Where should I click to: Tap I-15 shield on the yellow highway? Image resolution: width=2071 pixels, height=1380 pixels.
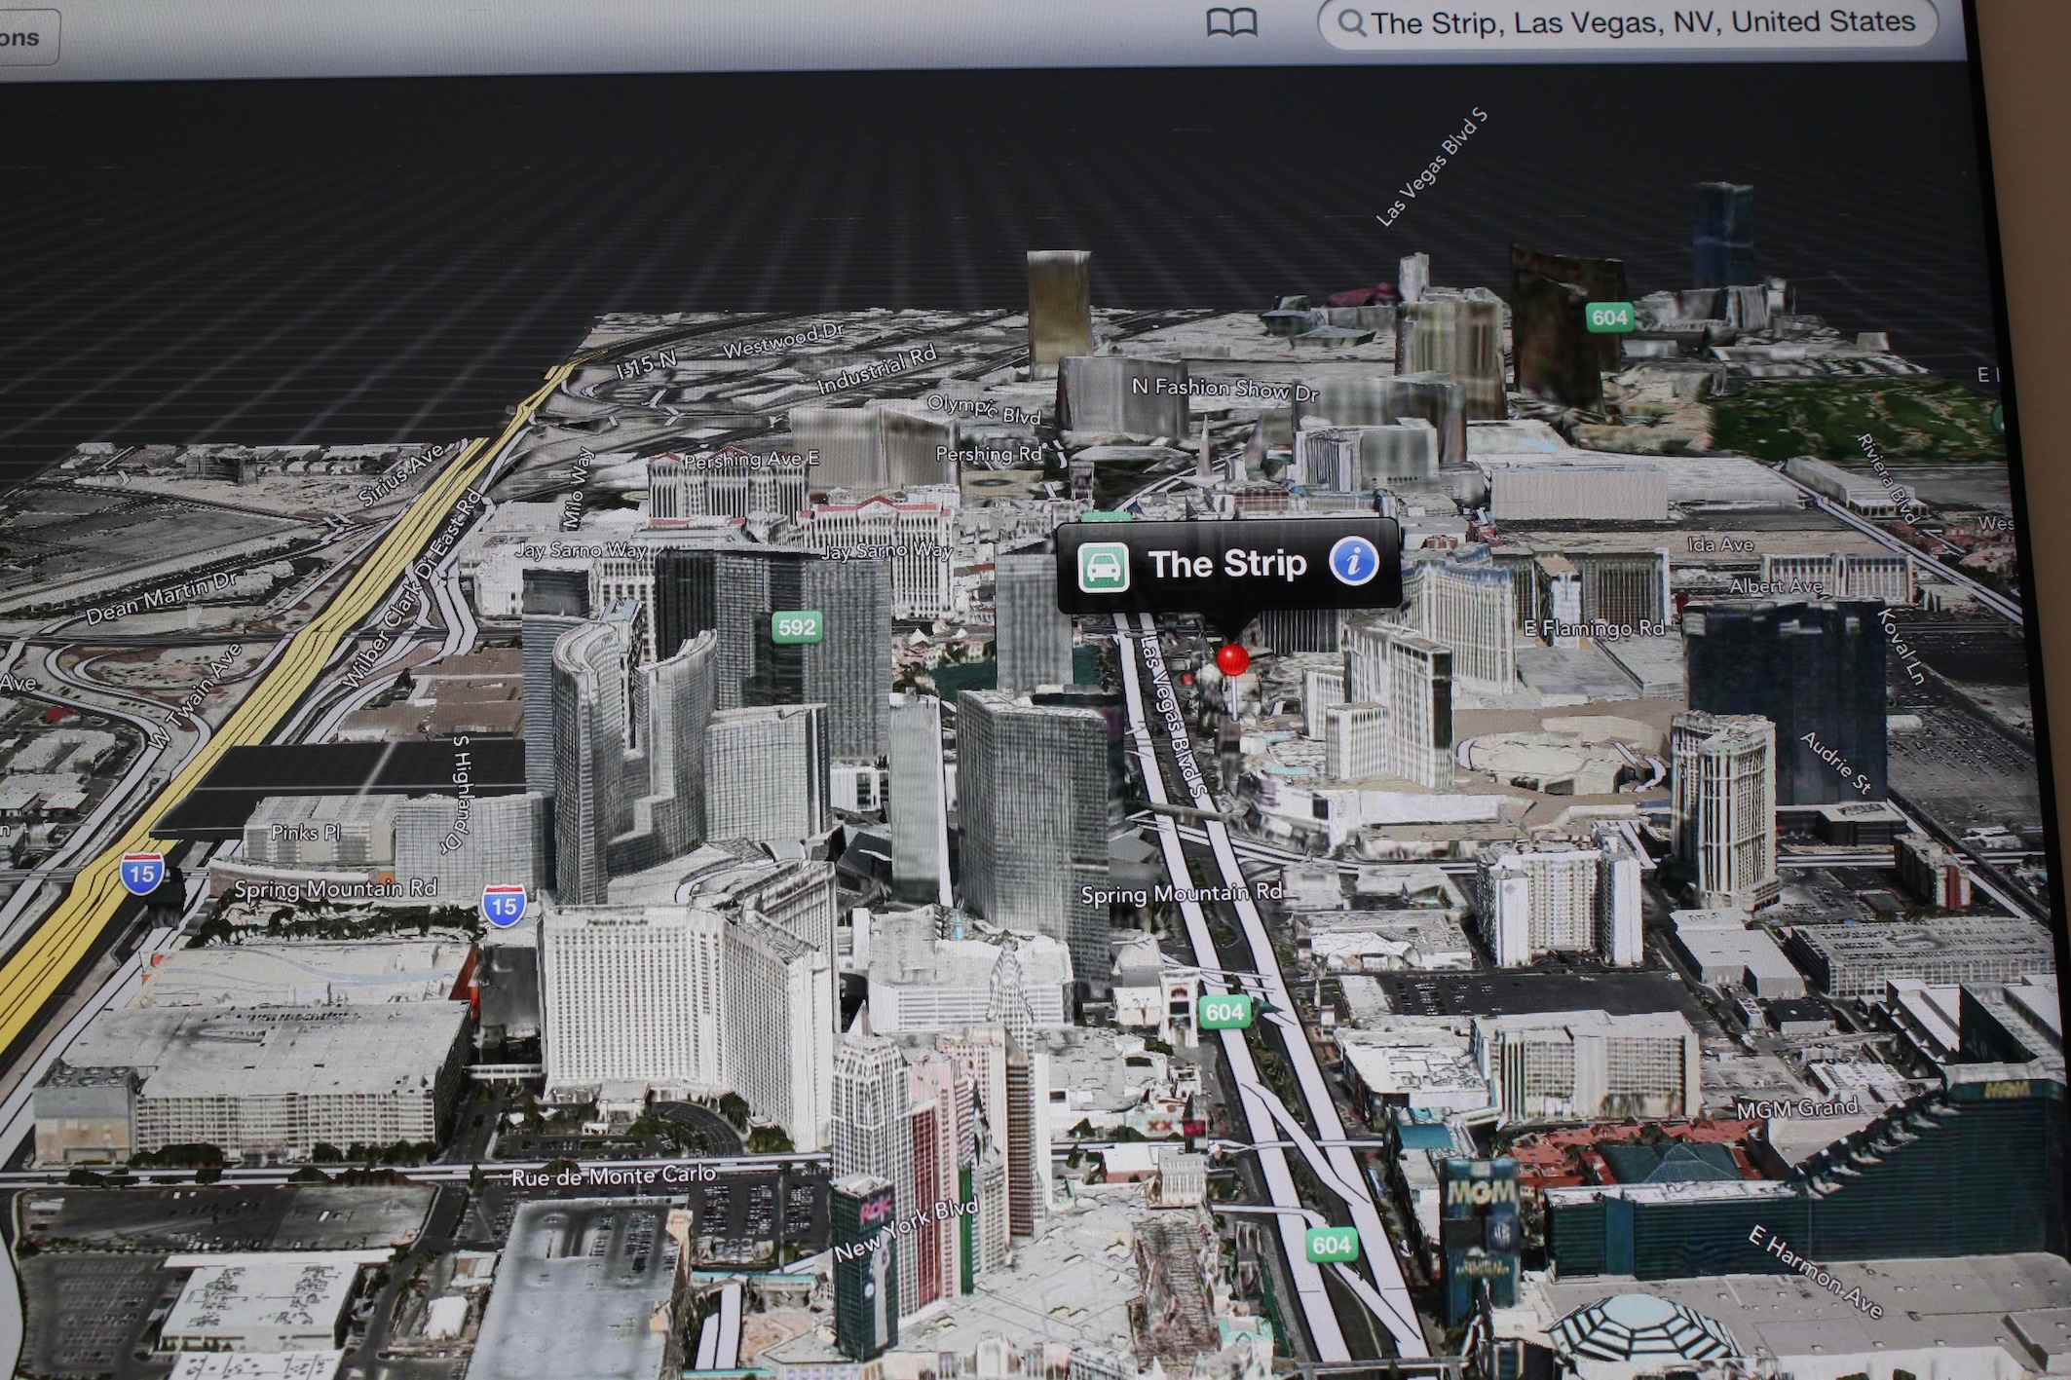pyautogui.click(x=141, y=873)
